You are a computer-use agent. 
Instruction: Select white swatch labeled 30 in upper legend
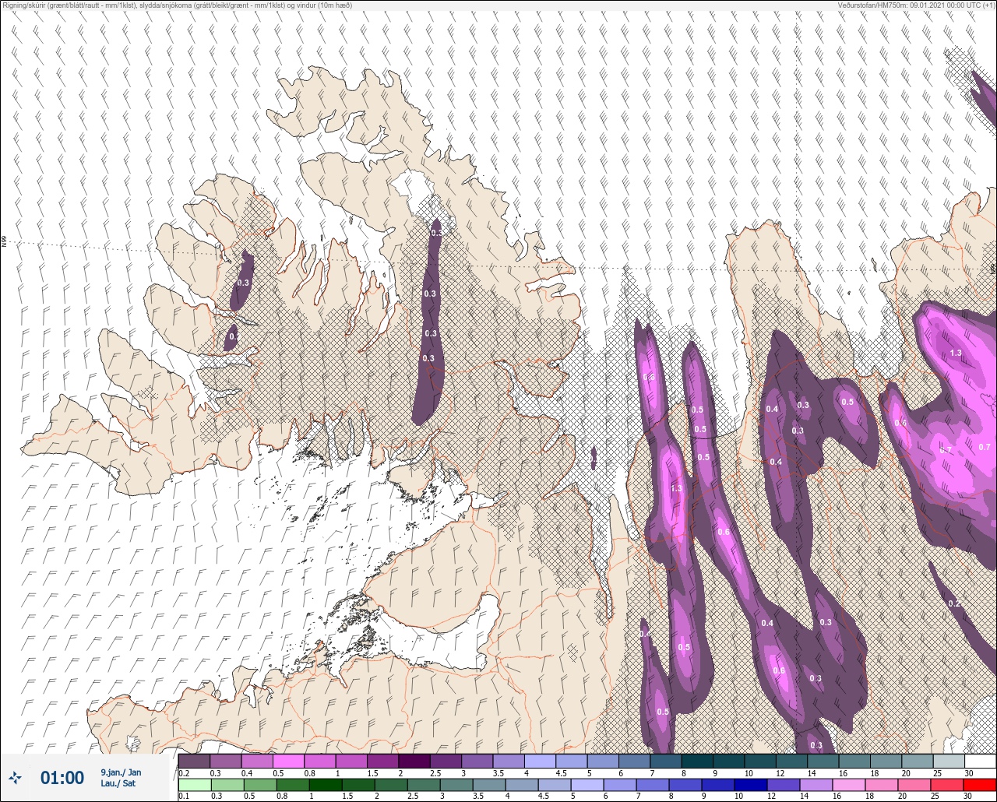tap(980, 760)
